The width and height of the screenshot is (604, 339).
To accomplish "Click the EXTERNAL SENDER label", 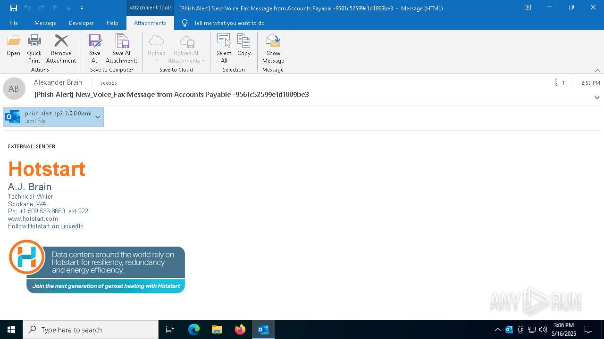I will (x=32, y=146).
